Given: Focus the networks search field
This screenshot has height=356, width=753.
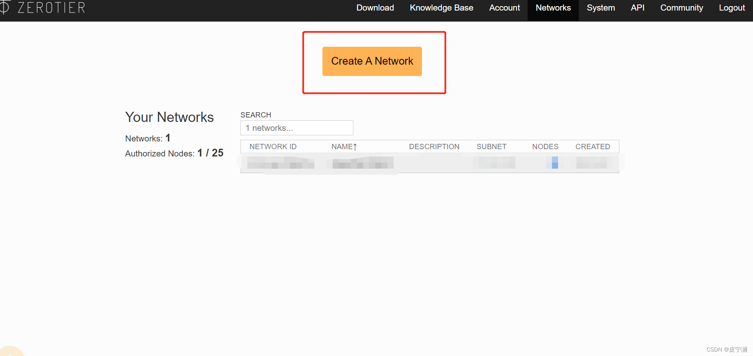Looking at the screenshot, I should (x=296, y=128).
